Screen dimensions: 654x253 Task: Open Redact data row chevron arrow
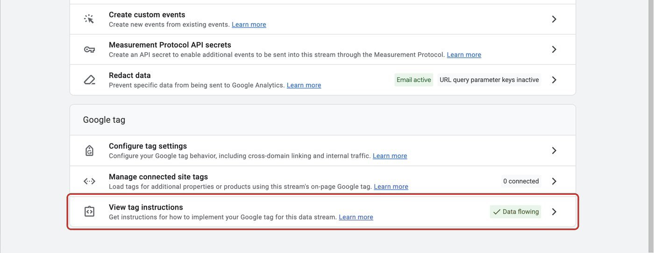pos(554,80)
